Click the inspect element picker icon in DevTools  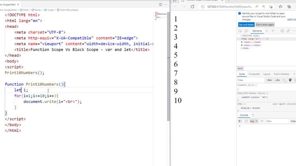240,31
